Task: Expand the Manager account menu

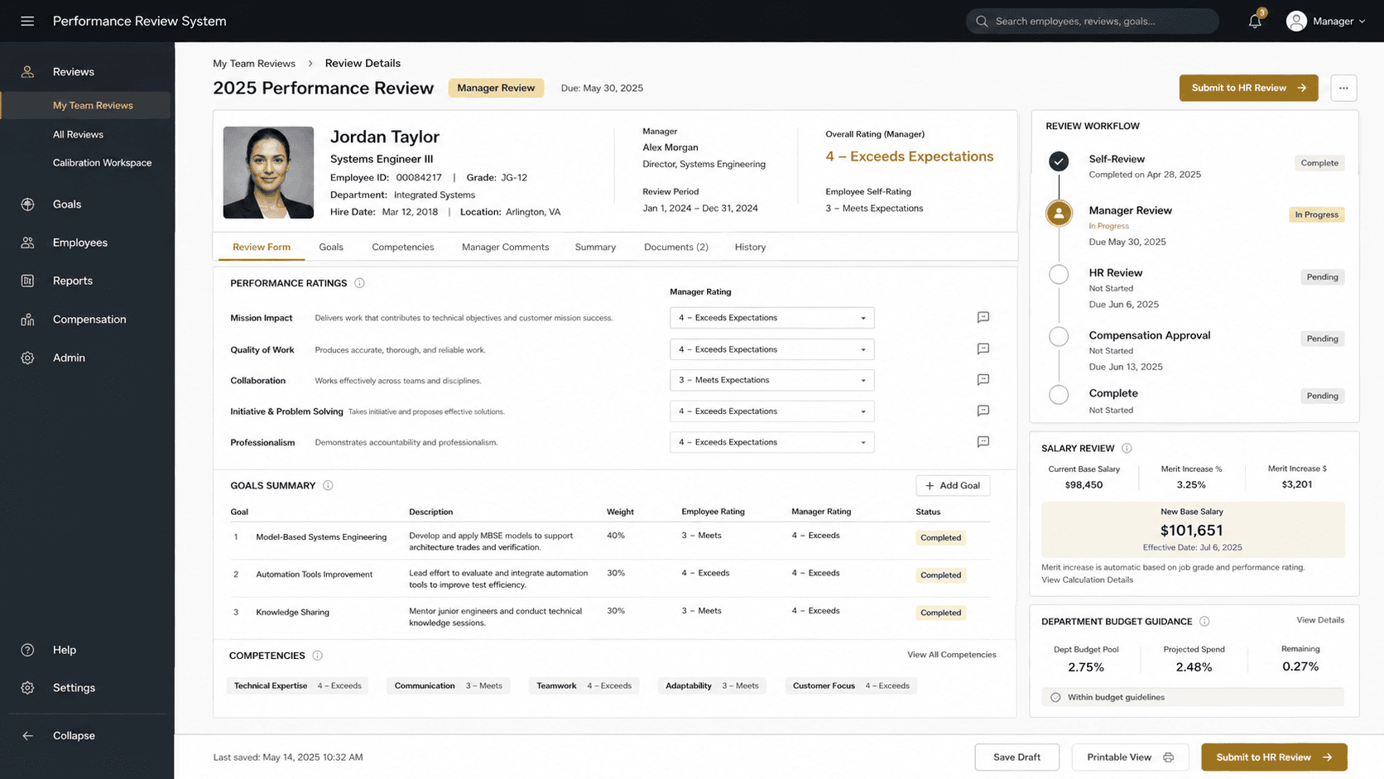Action: point(1325,21)
